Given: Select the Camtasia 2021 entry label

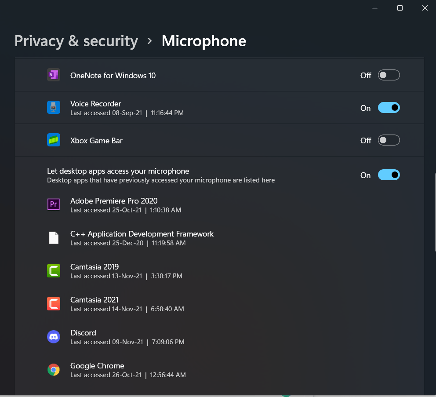Looking at the screenshot, I should 94,300.
